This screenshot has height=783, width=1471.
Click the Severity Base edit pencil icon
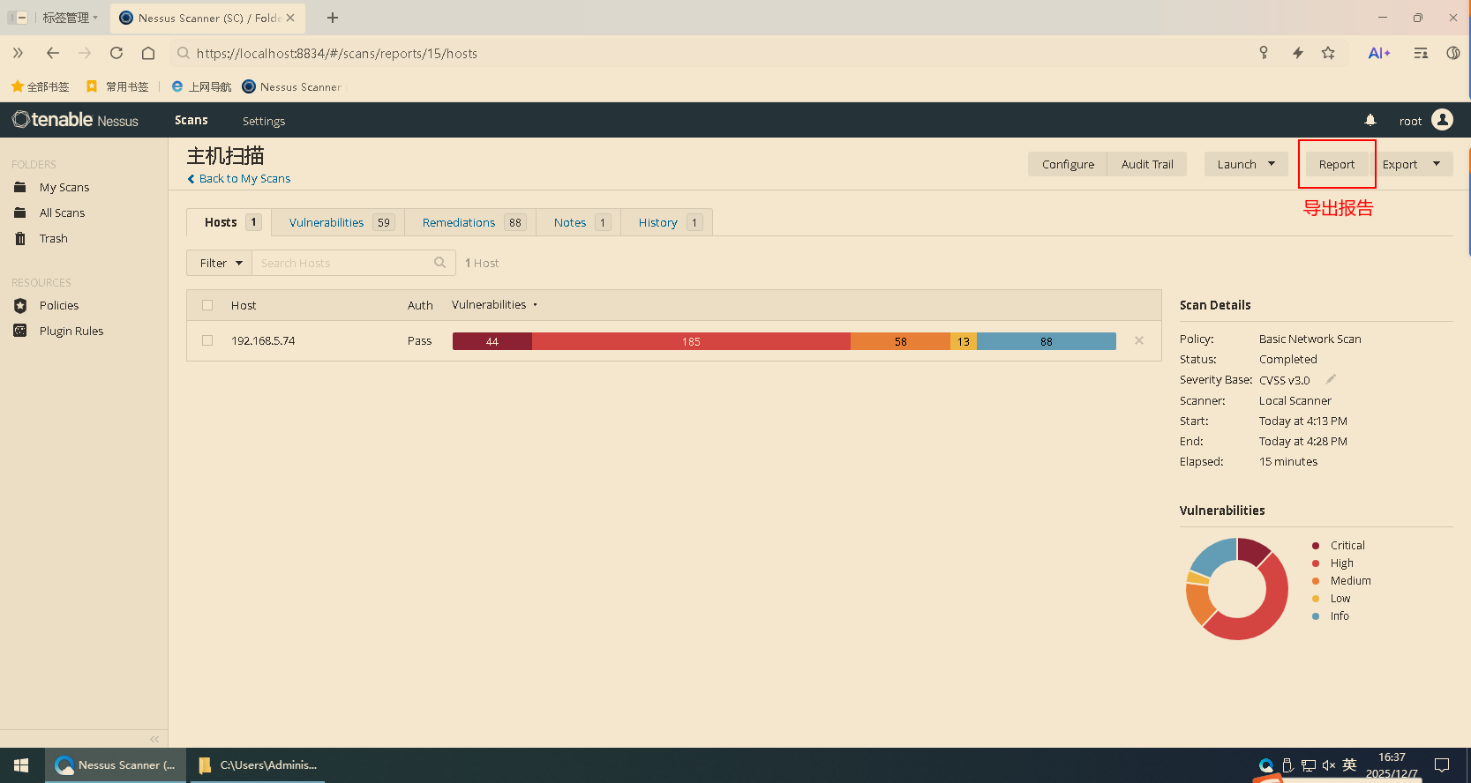click(1331, 379)
